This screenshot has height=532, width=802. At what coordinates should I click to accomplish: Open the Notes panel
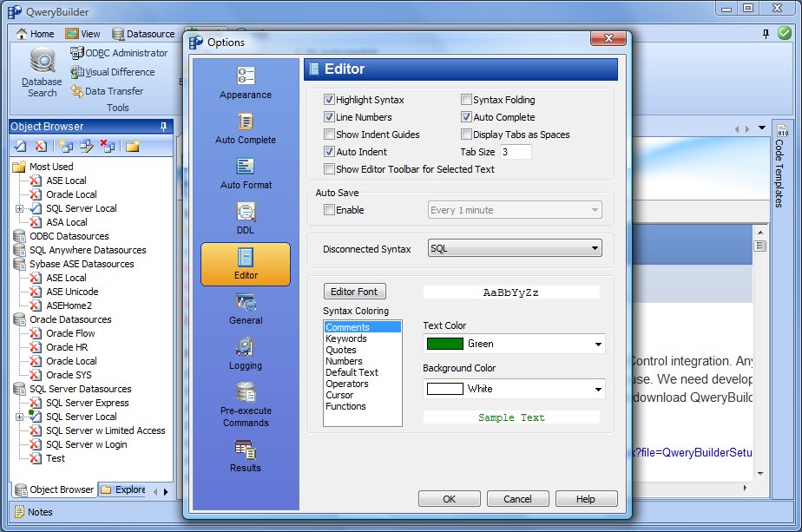pyautogui.click(x=34, y=511)
